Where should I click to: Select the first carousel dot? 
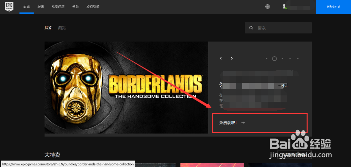tap(267, 59)
